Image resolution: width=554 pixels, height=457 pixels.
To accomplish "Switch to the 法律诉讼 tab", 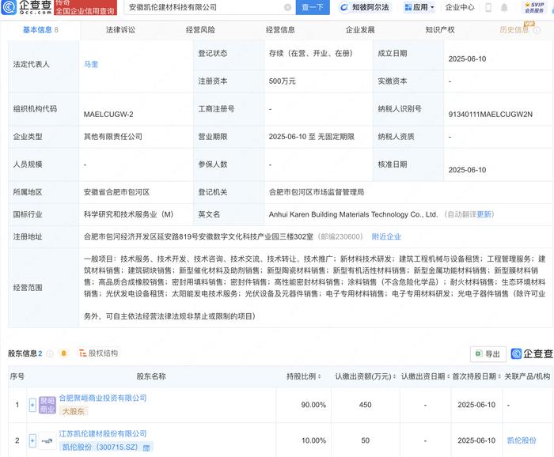I will [x=120, y=30].
